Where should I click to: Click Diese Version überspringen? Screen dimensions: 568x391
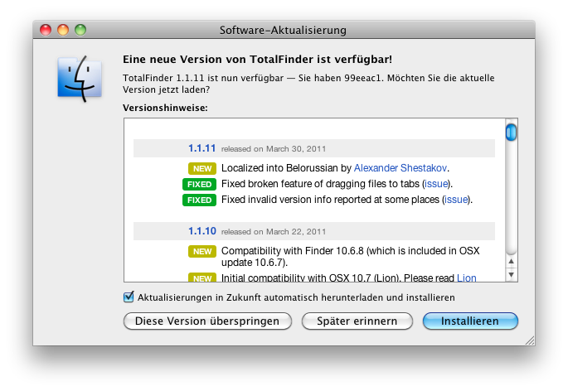click(207, 321)
